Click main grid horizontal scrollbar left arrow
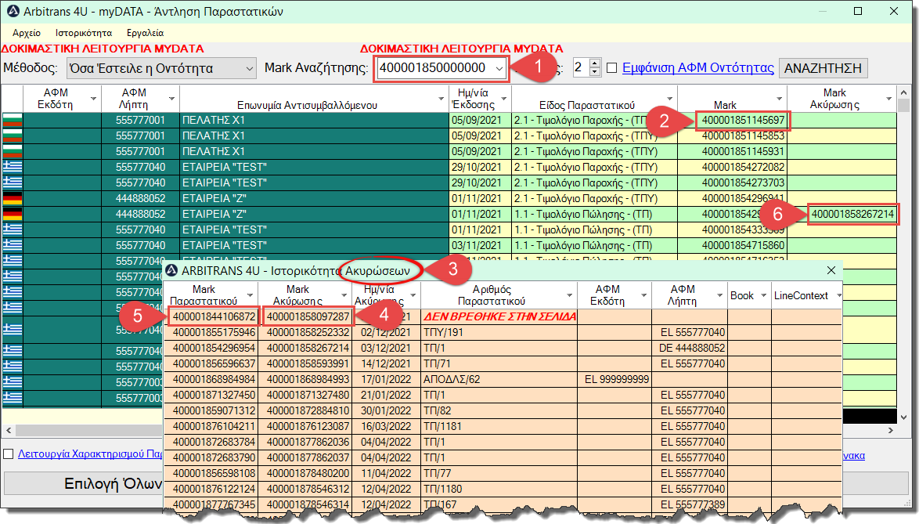919x524 pixels. (8, 430)
